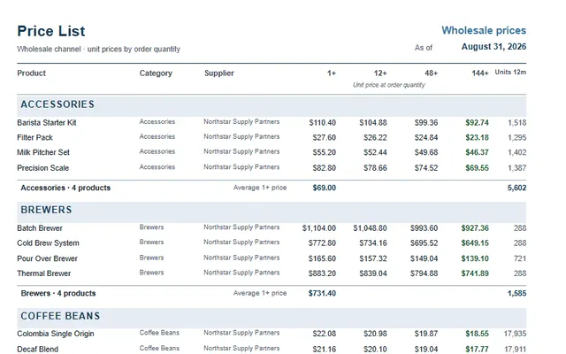This screenshot has height=354, width=566.
Task: Select the 5,602 accessories units total
Action: [516, 188]
